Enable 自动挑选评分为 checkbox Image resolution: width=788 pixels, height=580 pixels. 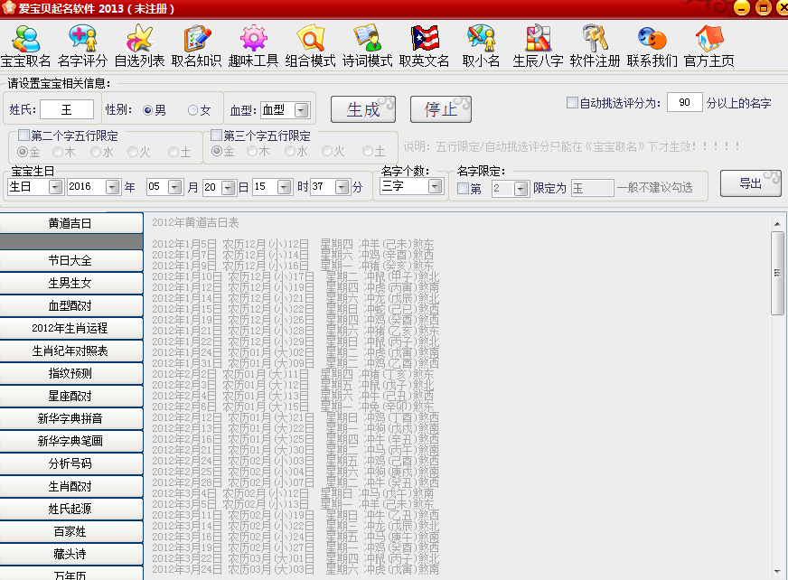(x=572, y=102)
